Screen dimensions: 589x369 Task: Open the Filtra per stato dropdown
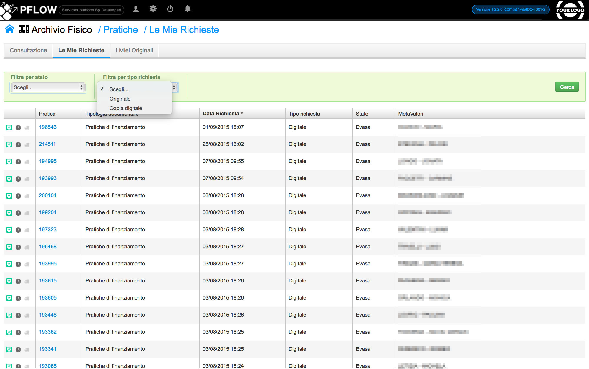48,87
